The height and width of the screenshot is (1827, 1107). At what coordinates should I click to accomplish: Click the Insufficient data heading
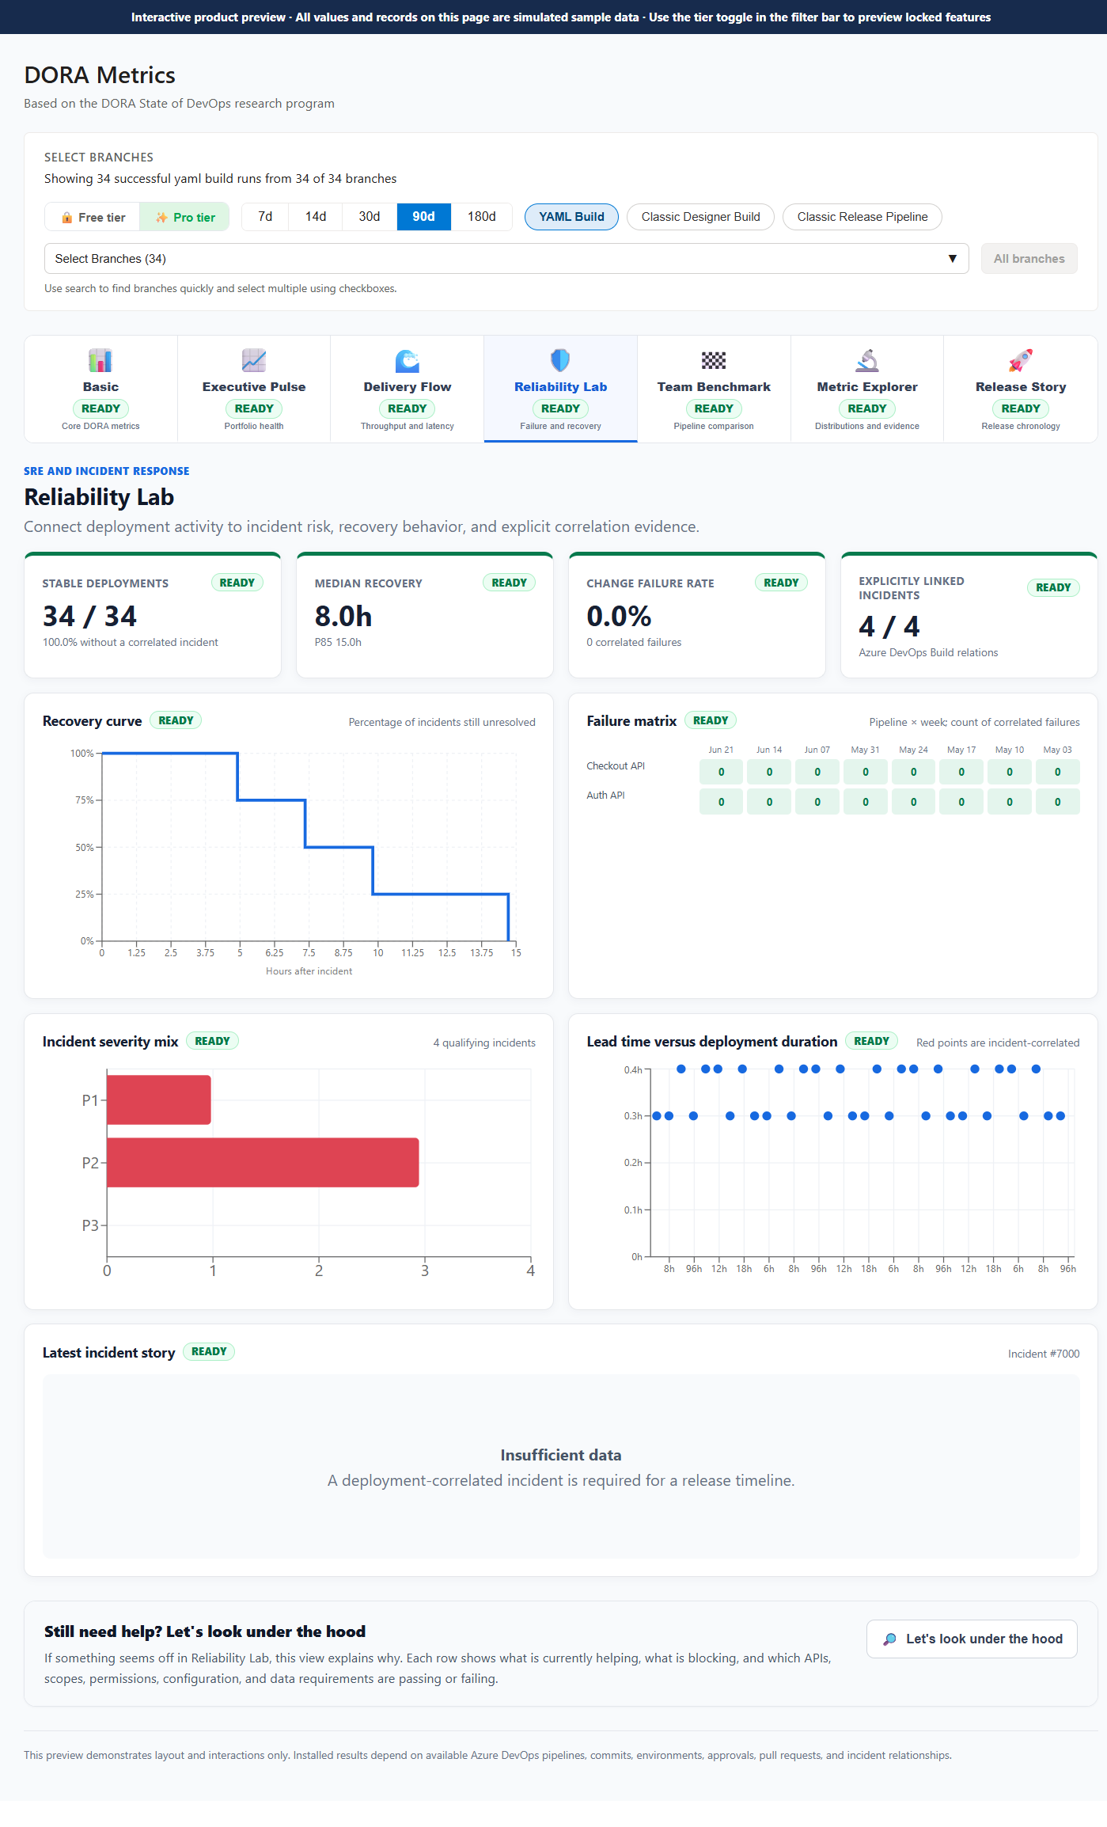(x=561, y=1455)
